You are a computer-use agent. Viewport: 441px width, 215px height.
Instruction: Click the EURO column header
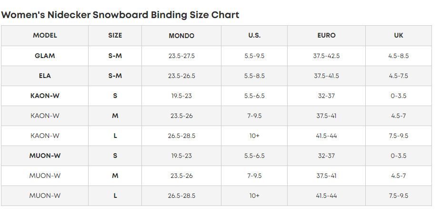(326, 36)
